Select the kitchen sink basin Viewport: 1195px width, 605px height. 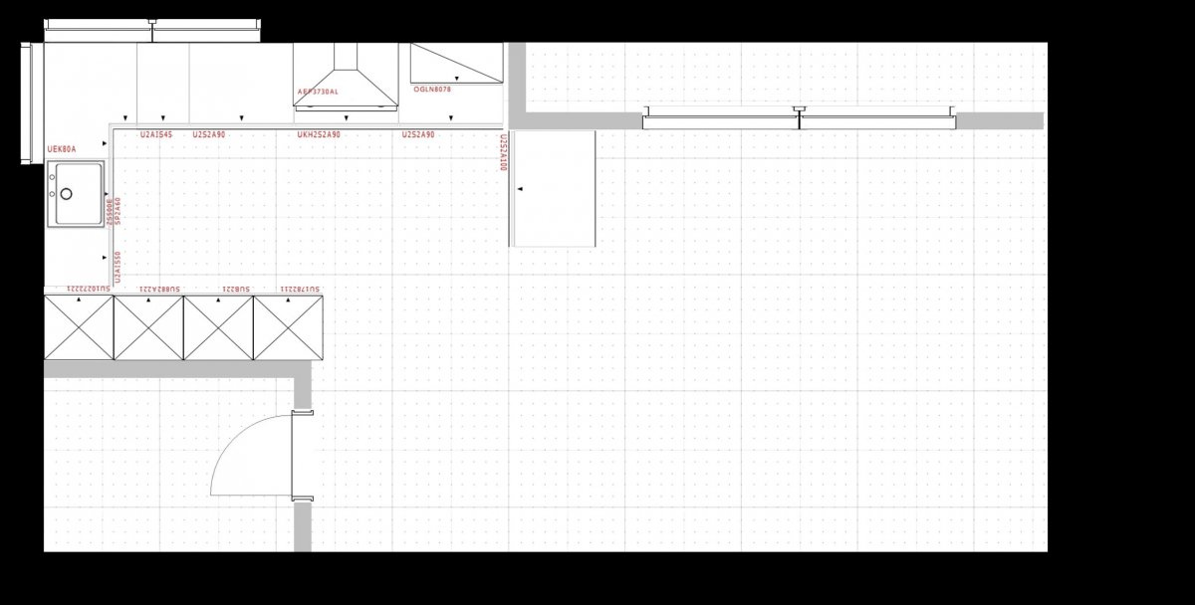[78, 194]
